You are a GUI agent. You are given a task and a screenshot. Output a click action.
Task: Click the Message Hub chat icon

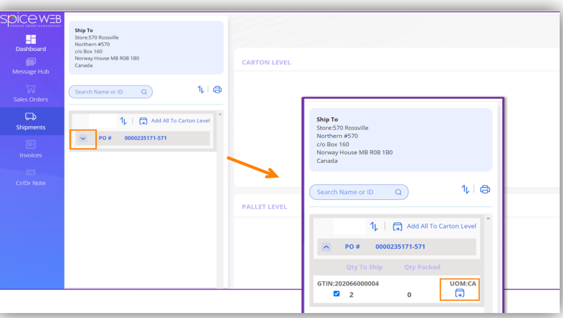31,62
